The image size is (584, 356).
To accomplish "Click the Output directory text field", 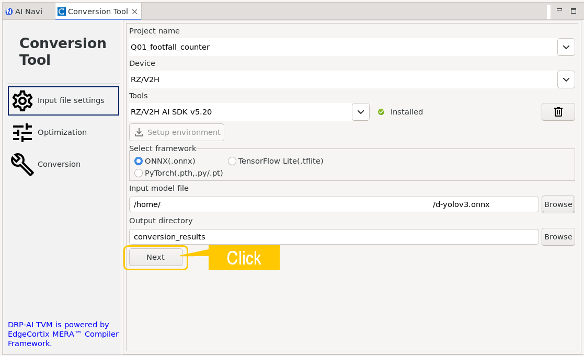I will [x=334, y=237].
